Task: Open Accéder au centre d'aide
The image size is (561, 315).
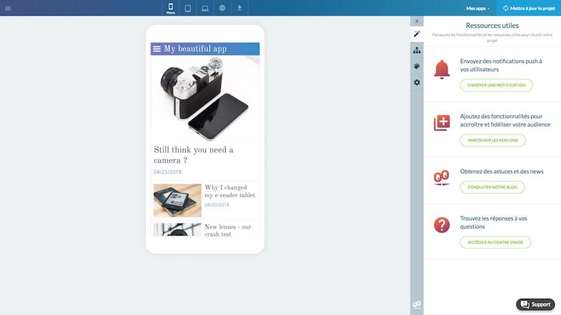Action: coord(496,242)
